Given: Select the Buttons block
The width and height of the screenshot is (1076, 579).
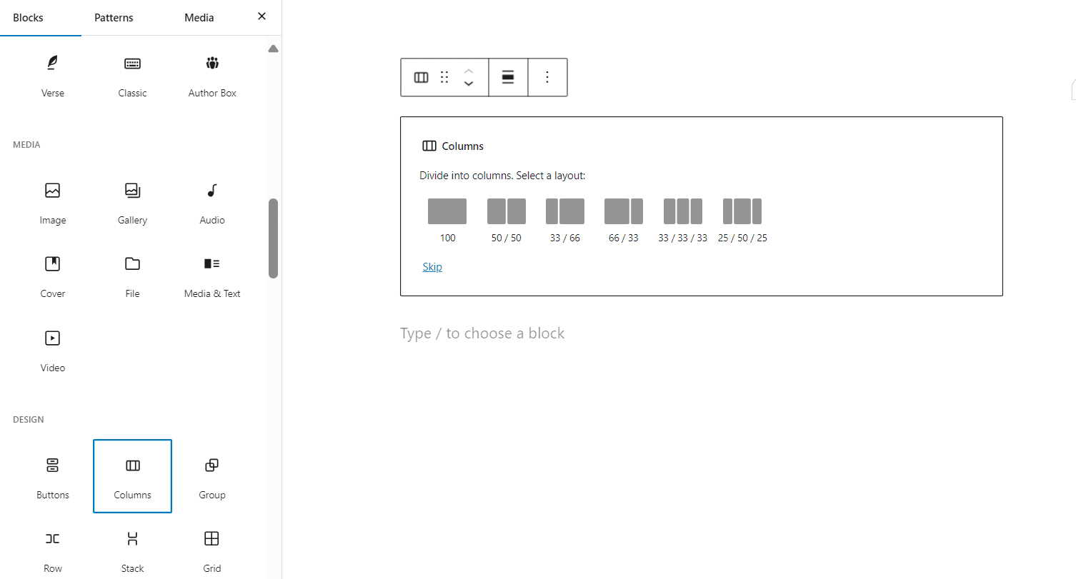Looking at the screenshot, I should pyautogui.click(x=53, y=476).
